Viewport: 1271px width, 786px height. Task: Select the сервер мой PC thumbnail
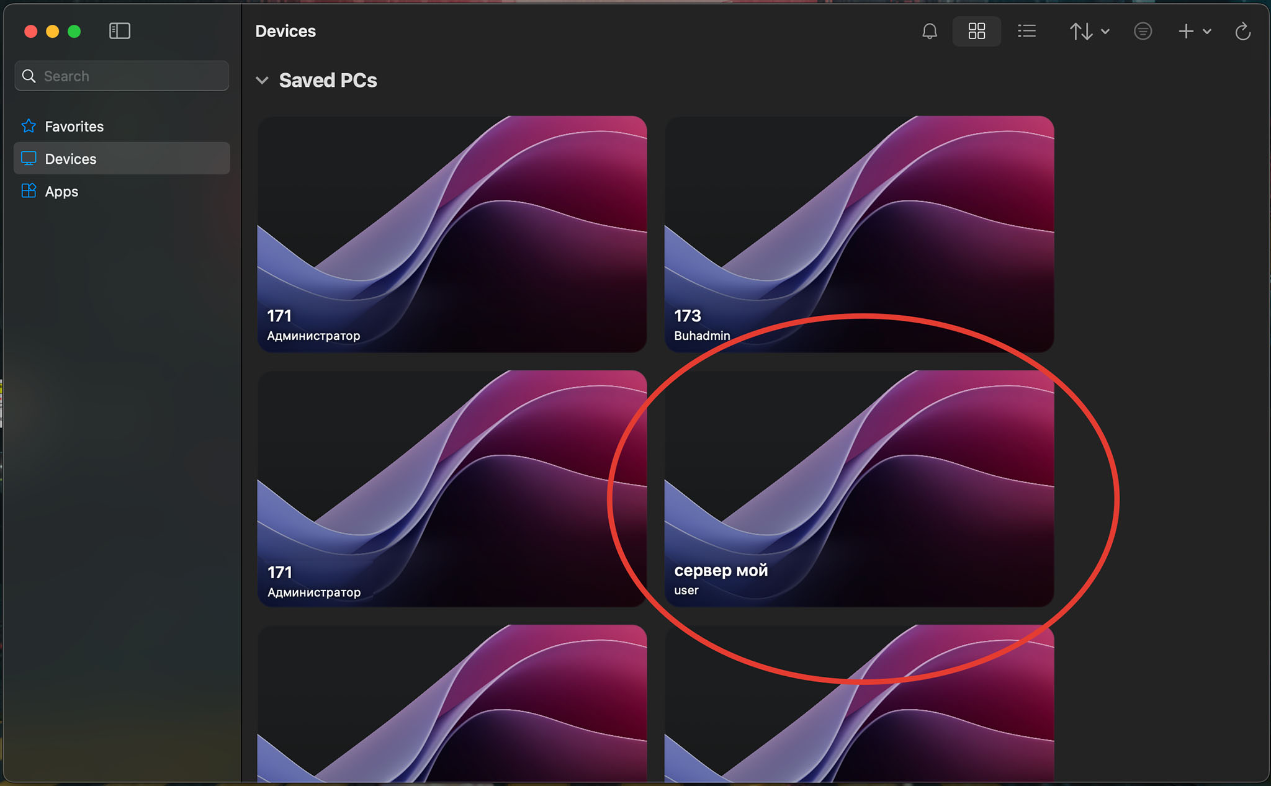point(859,488)
